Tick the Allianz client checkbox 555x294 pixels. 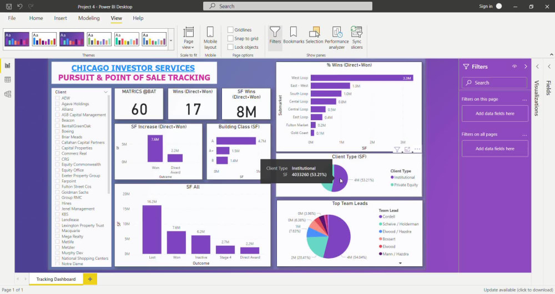[x=57, y=110]
